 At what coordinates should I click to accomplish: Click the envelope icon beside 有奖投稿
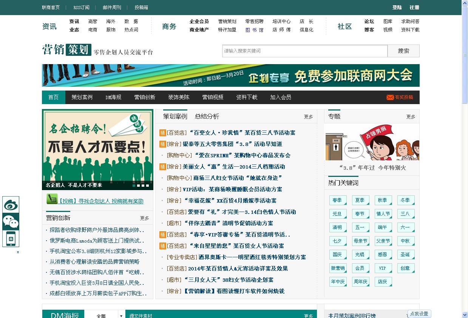click(x=390, y=97)
